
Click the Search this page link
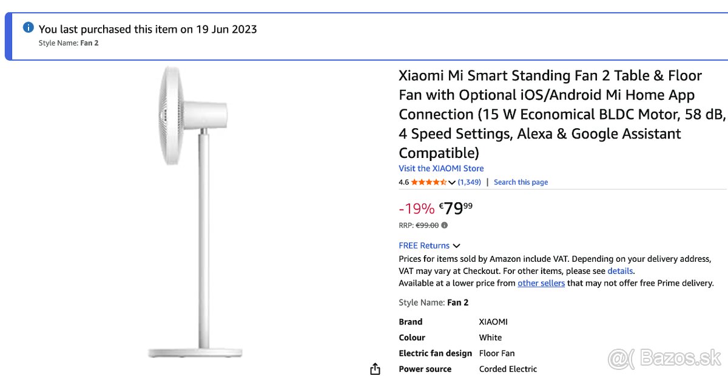521,182
